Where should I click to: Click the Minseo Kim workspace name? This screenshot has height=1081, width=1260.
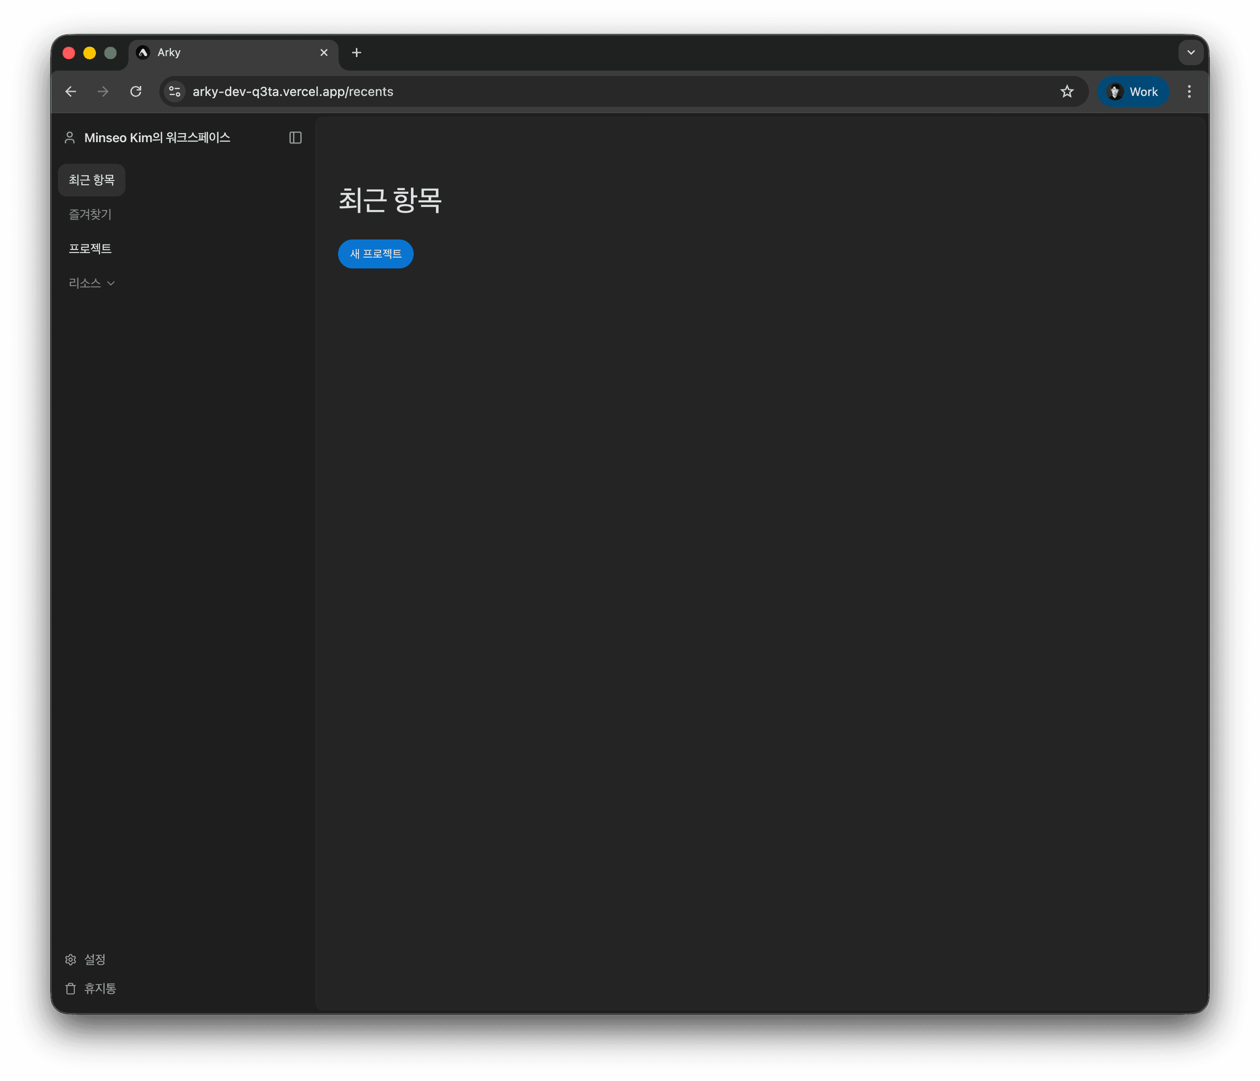[x=157, y=138]
